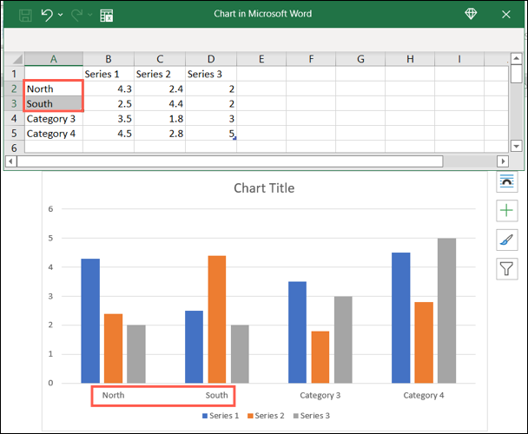
Task: Click the cell with value 4.4
Action: point(160,103)
